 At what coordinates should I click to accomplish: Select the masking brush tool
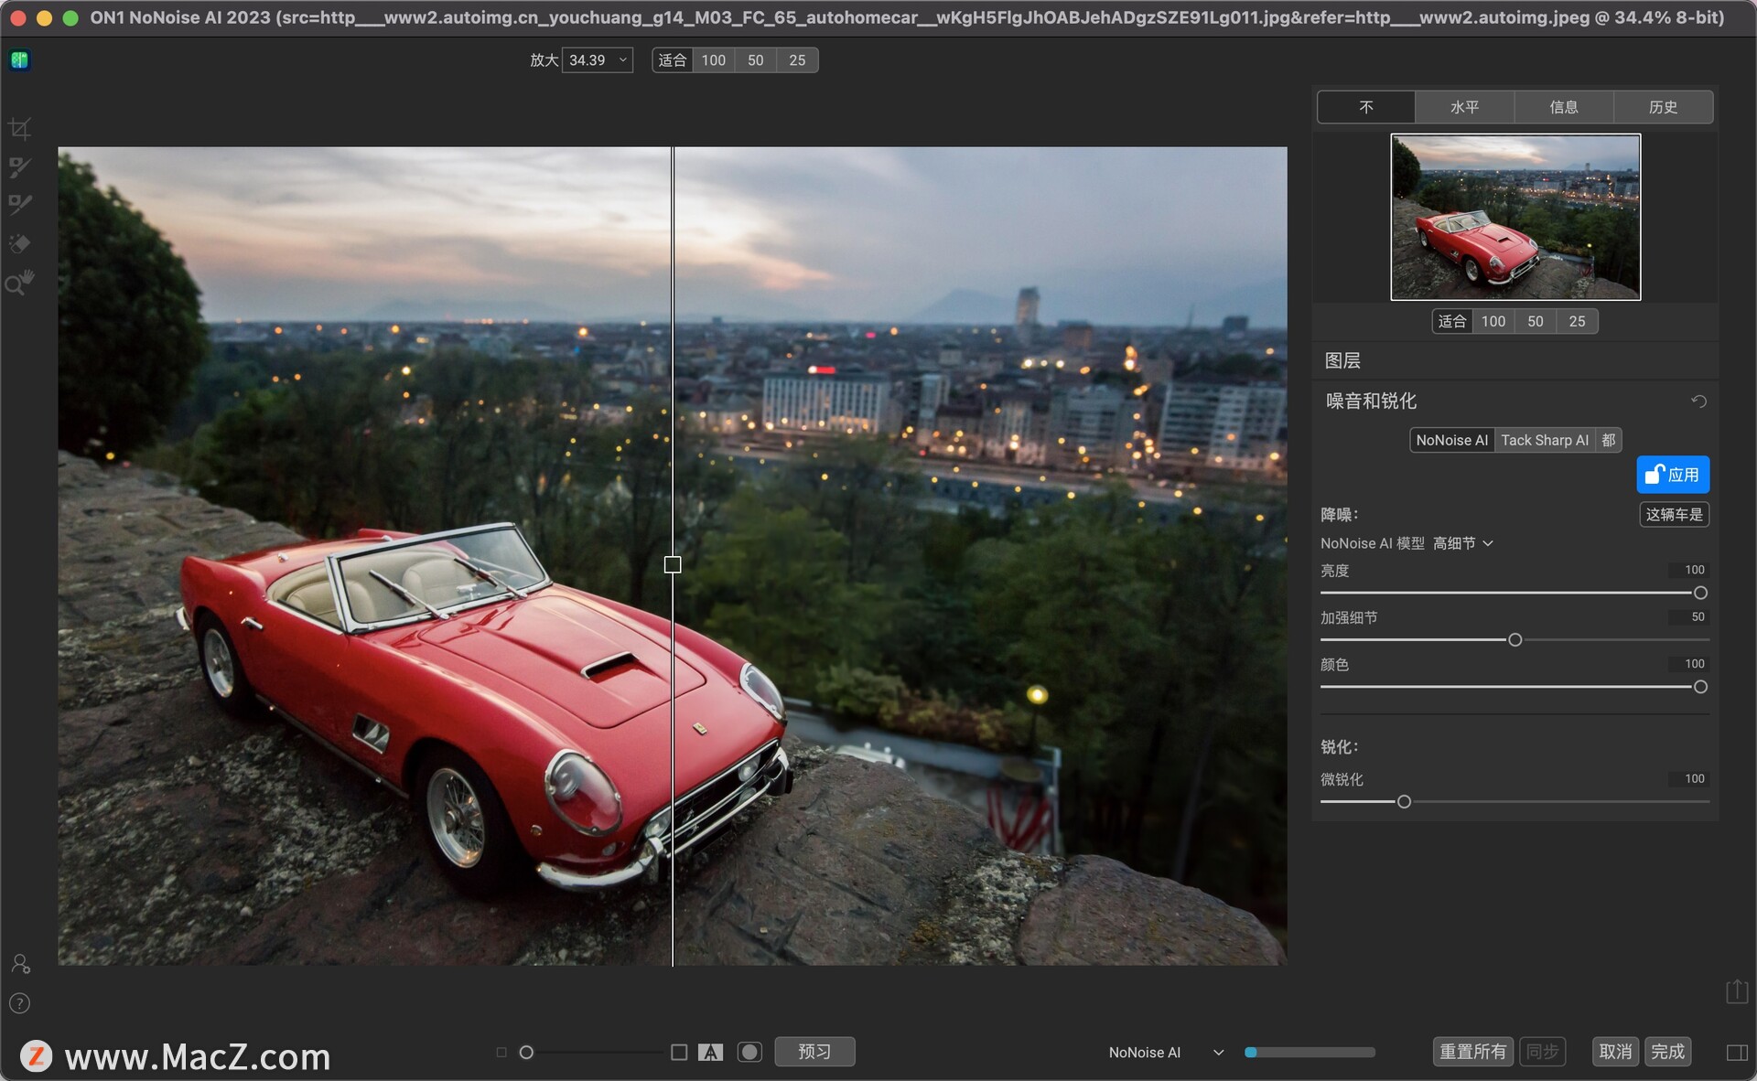click(20, 167)
